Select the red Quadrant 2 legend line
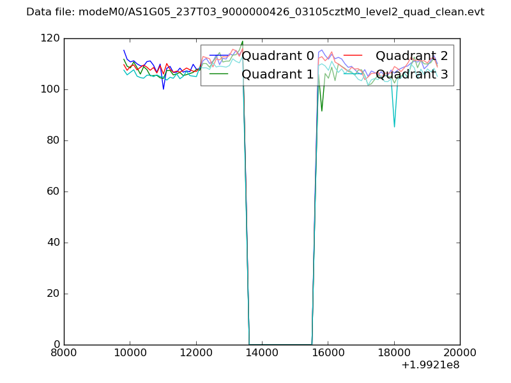The image size is (511, 383). coord(355,55)
